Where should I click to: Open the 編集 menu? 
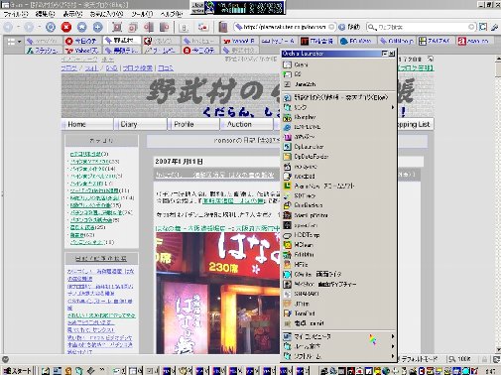(45, 14)
